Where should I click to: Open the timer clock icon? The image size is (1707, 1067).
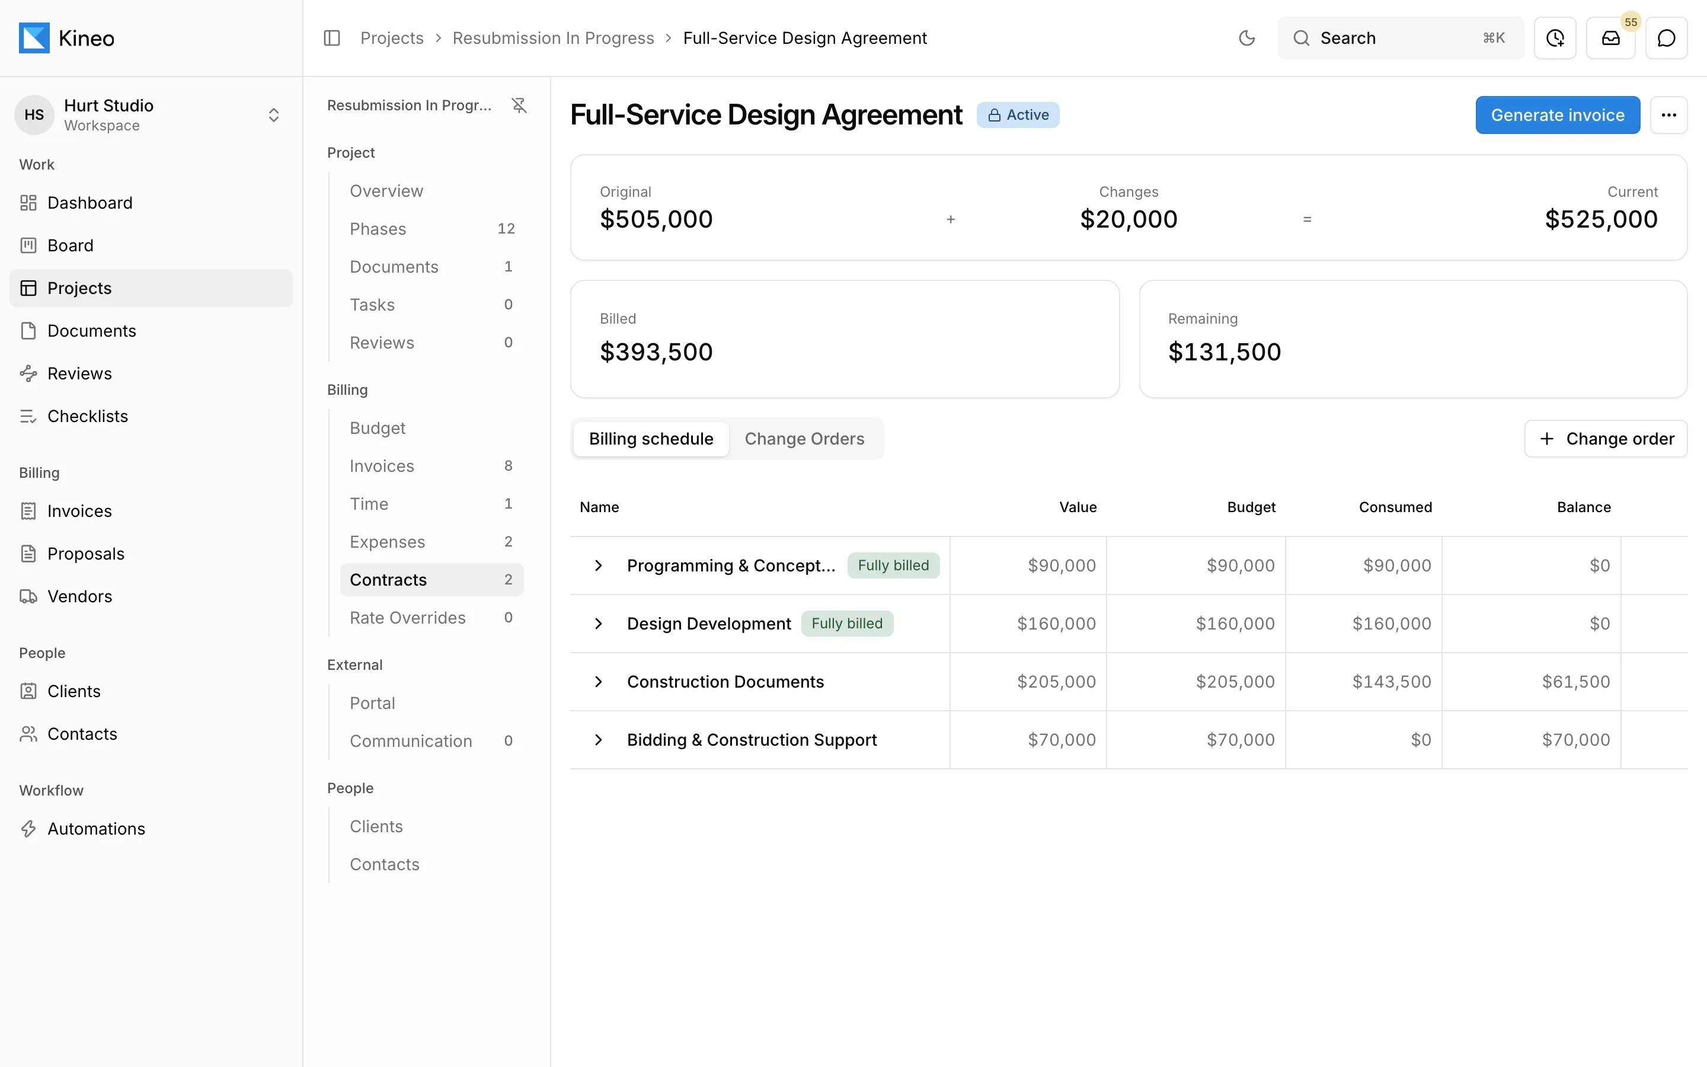[x=1555, y=38]
